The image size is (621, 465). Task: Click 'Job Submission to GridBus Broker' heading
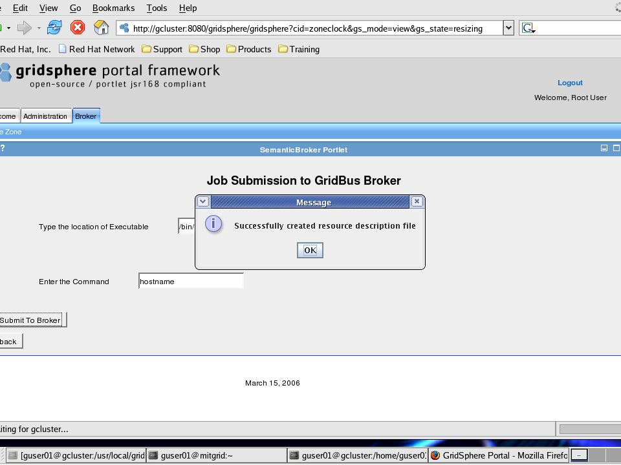304,181
